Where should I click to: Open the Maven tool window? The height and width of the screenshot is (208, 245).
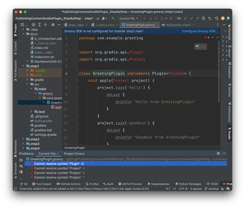pyautogui.click(x=229, y=51)
